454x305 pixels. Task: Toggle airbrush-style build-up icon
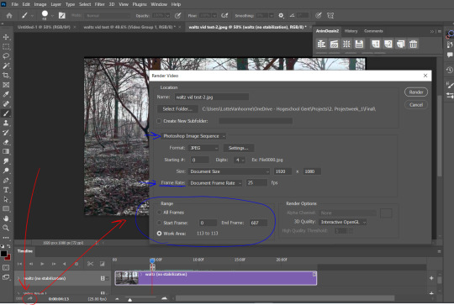tap(224, 16)
